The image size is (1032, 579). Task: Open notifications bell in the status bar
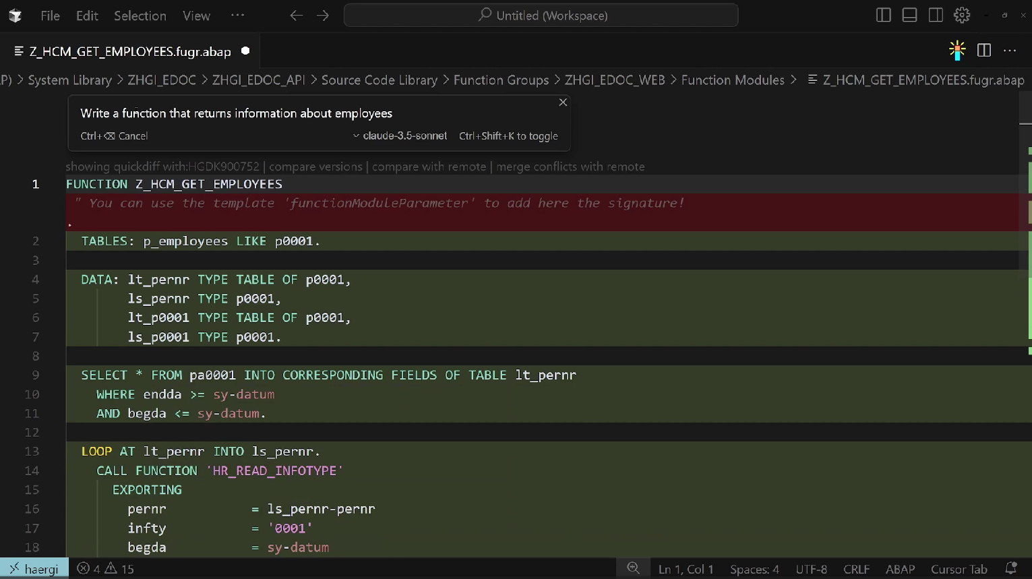click(1010, 569)
